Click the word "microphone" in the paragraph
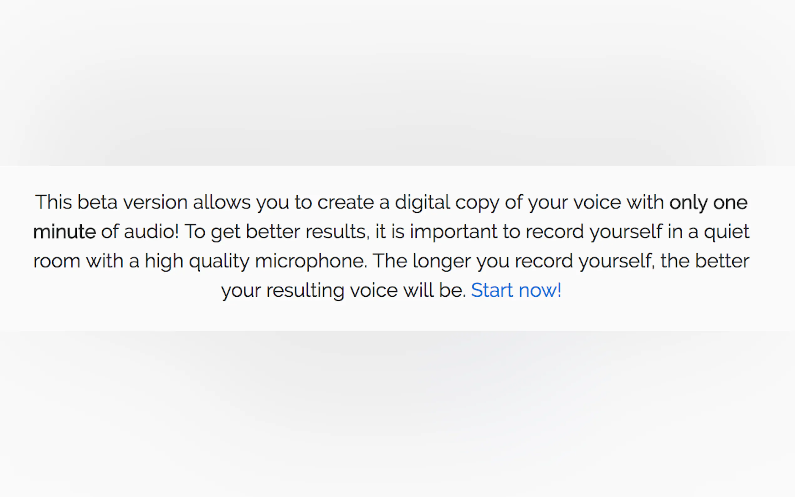The height and width of the screenshot is (497, 795). [310, 261]
